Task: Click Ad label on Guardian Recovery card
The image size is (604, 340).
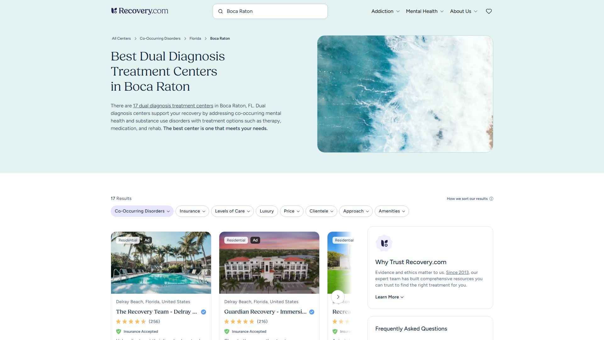Action: tap(255, 240)
